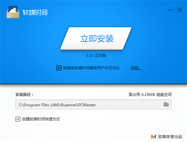This screenshot has height=142, width=187.
Task: Click the install path input field
Action: pos(93,104)
